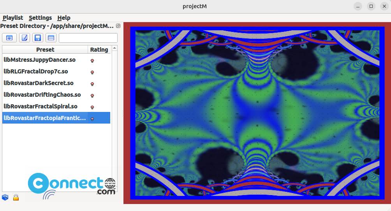
Task: Click rating icon for libRovastarDarkSecret.so
Action: 92,84
